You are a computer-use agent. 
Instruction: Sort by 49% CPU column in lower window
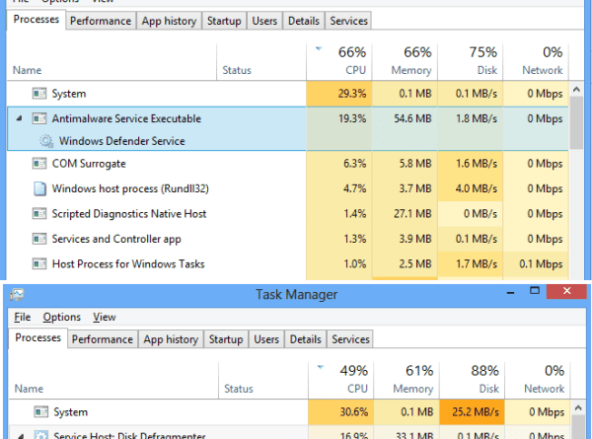(x=341, y=380)
